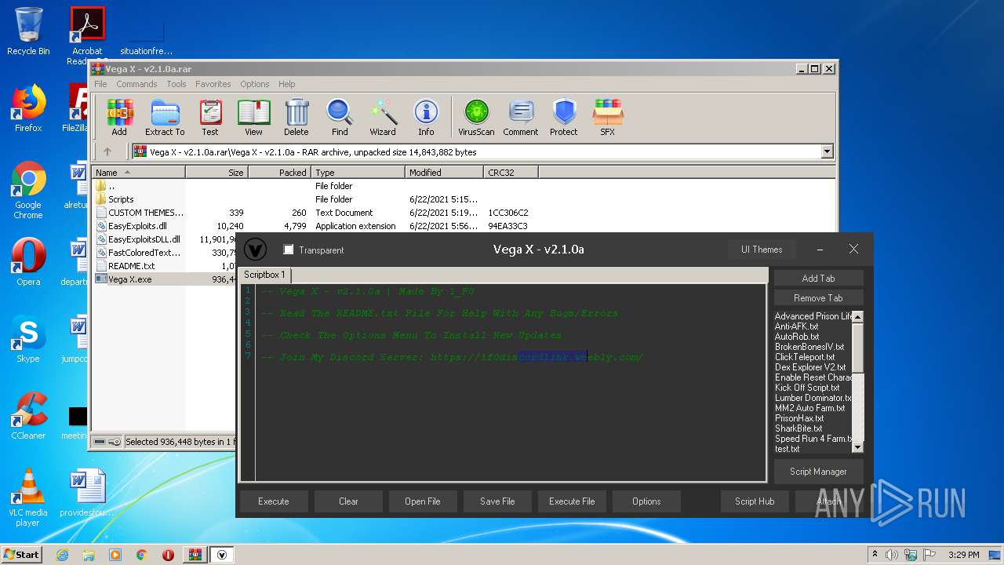This screenshot has height=565, width=1004.
Task: Select the Scriptbox 1 tab
Action: coord(264,275)
